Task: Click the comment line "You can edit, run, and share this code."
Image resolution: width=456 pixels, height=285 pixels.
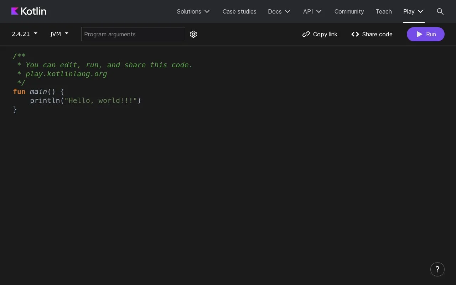Action: pyautogui.click(x=105, y=65)
